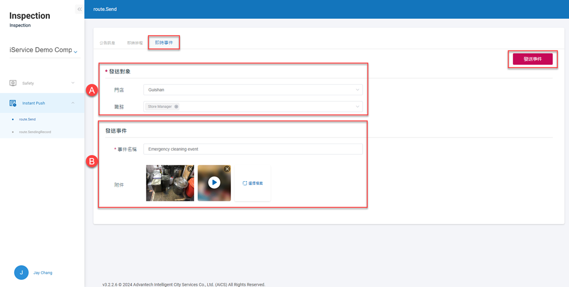Click the 發送事件 send button

[532, 59]
